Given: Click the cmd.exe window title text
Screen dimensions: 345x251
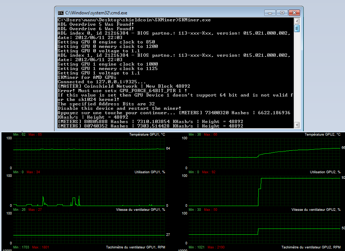Looking at the screenshot, I should coord(96,13).
